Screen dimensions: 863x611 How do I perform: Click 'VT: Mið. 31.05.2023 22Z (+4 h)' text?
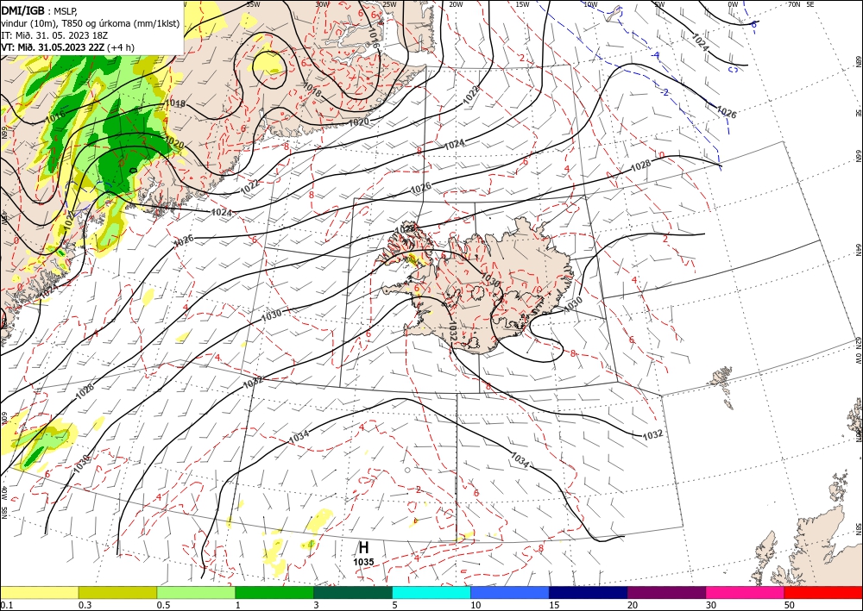[x=67, y=47]
